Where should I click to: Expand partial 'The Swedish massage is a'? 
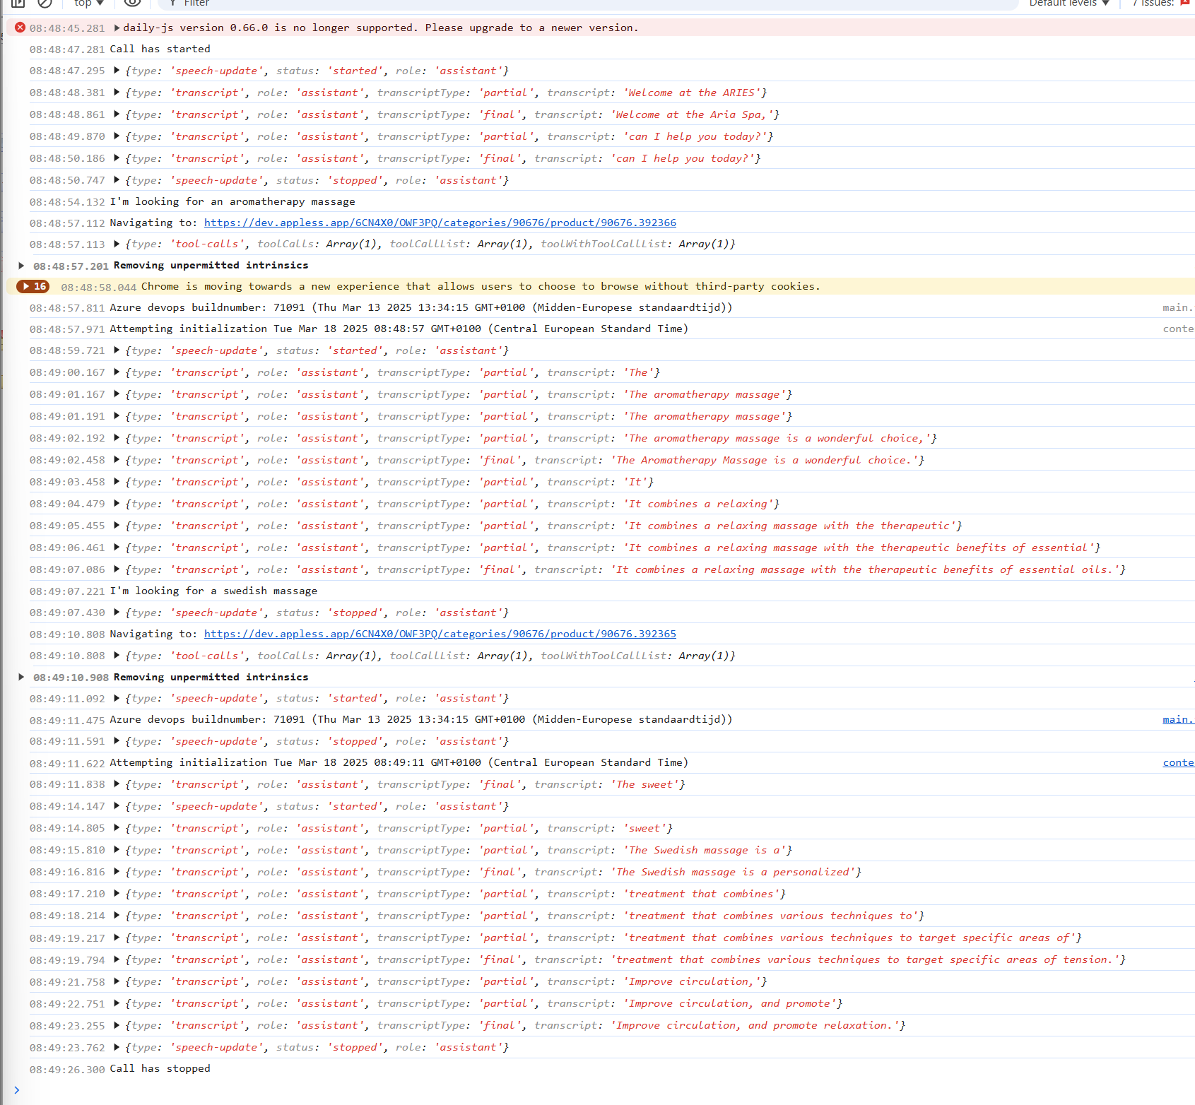[x=117, y=850]
